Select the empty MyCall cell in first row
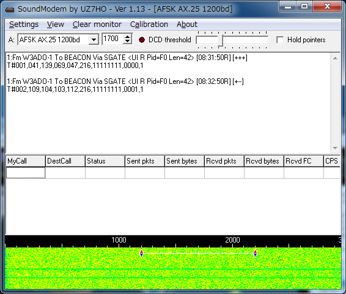The image size is (346, 294). [26, 173]
